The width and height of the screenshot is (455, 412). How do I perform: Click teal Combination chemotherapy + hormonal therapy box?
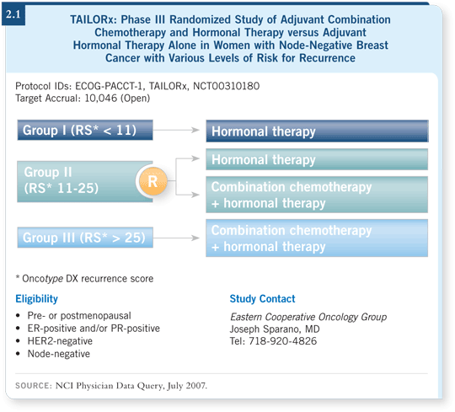coord(317,195)
